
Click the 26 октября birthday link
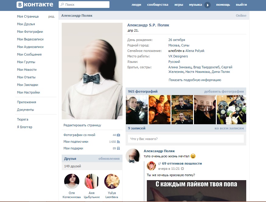tap(177, 40)
